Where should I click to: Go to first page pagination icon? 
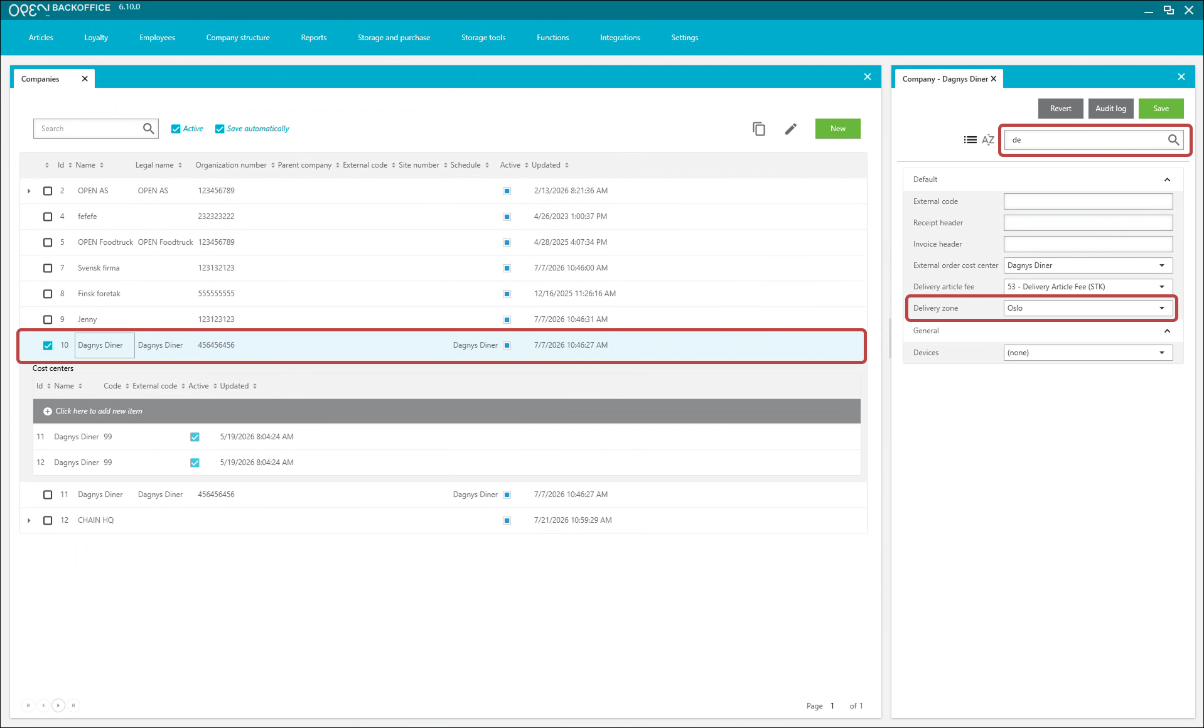28,705
